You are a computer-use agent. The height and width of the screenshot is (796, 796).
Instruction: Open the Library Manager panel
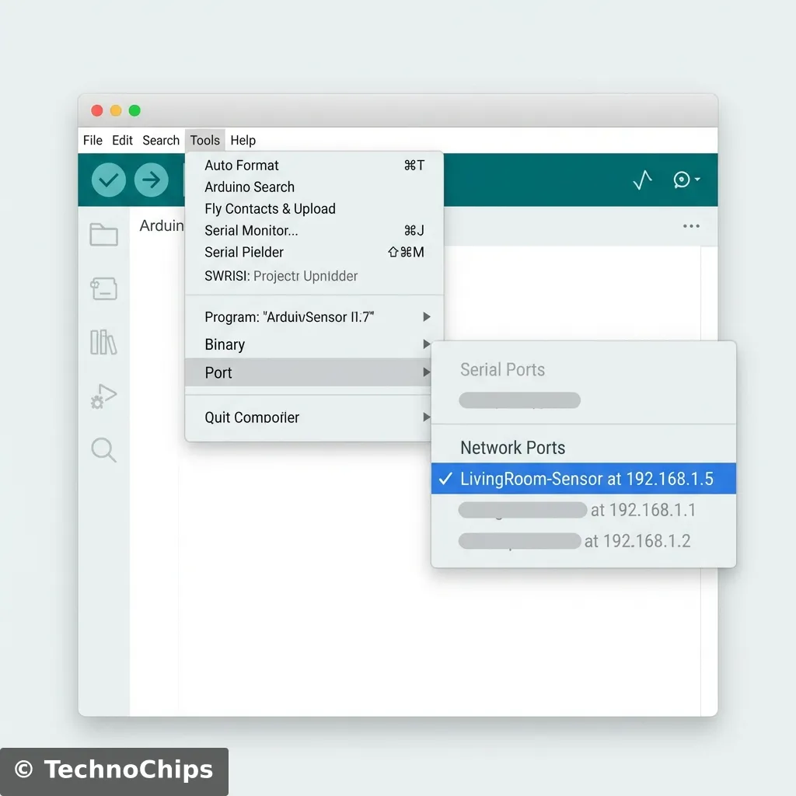coord(104,343)
